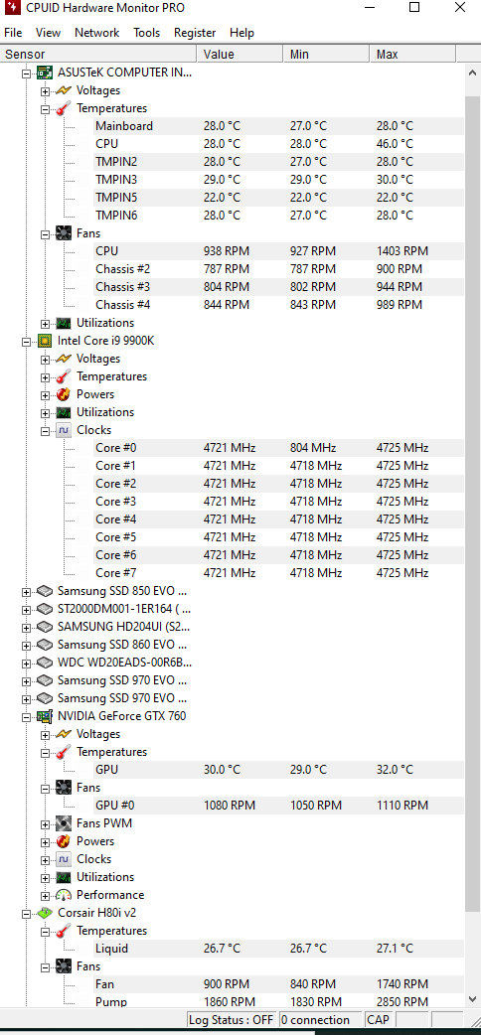This screenshot has width=481, height=1035.
Task: Expand Voltages under ASUSTeK motherboard
Action: [x=45, y=91]
